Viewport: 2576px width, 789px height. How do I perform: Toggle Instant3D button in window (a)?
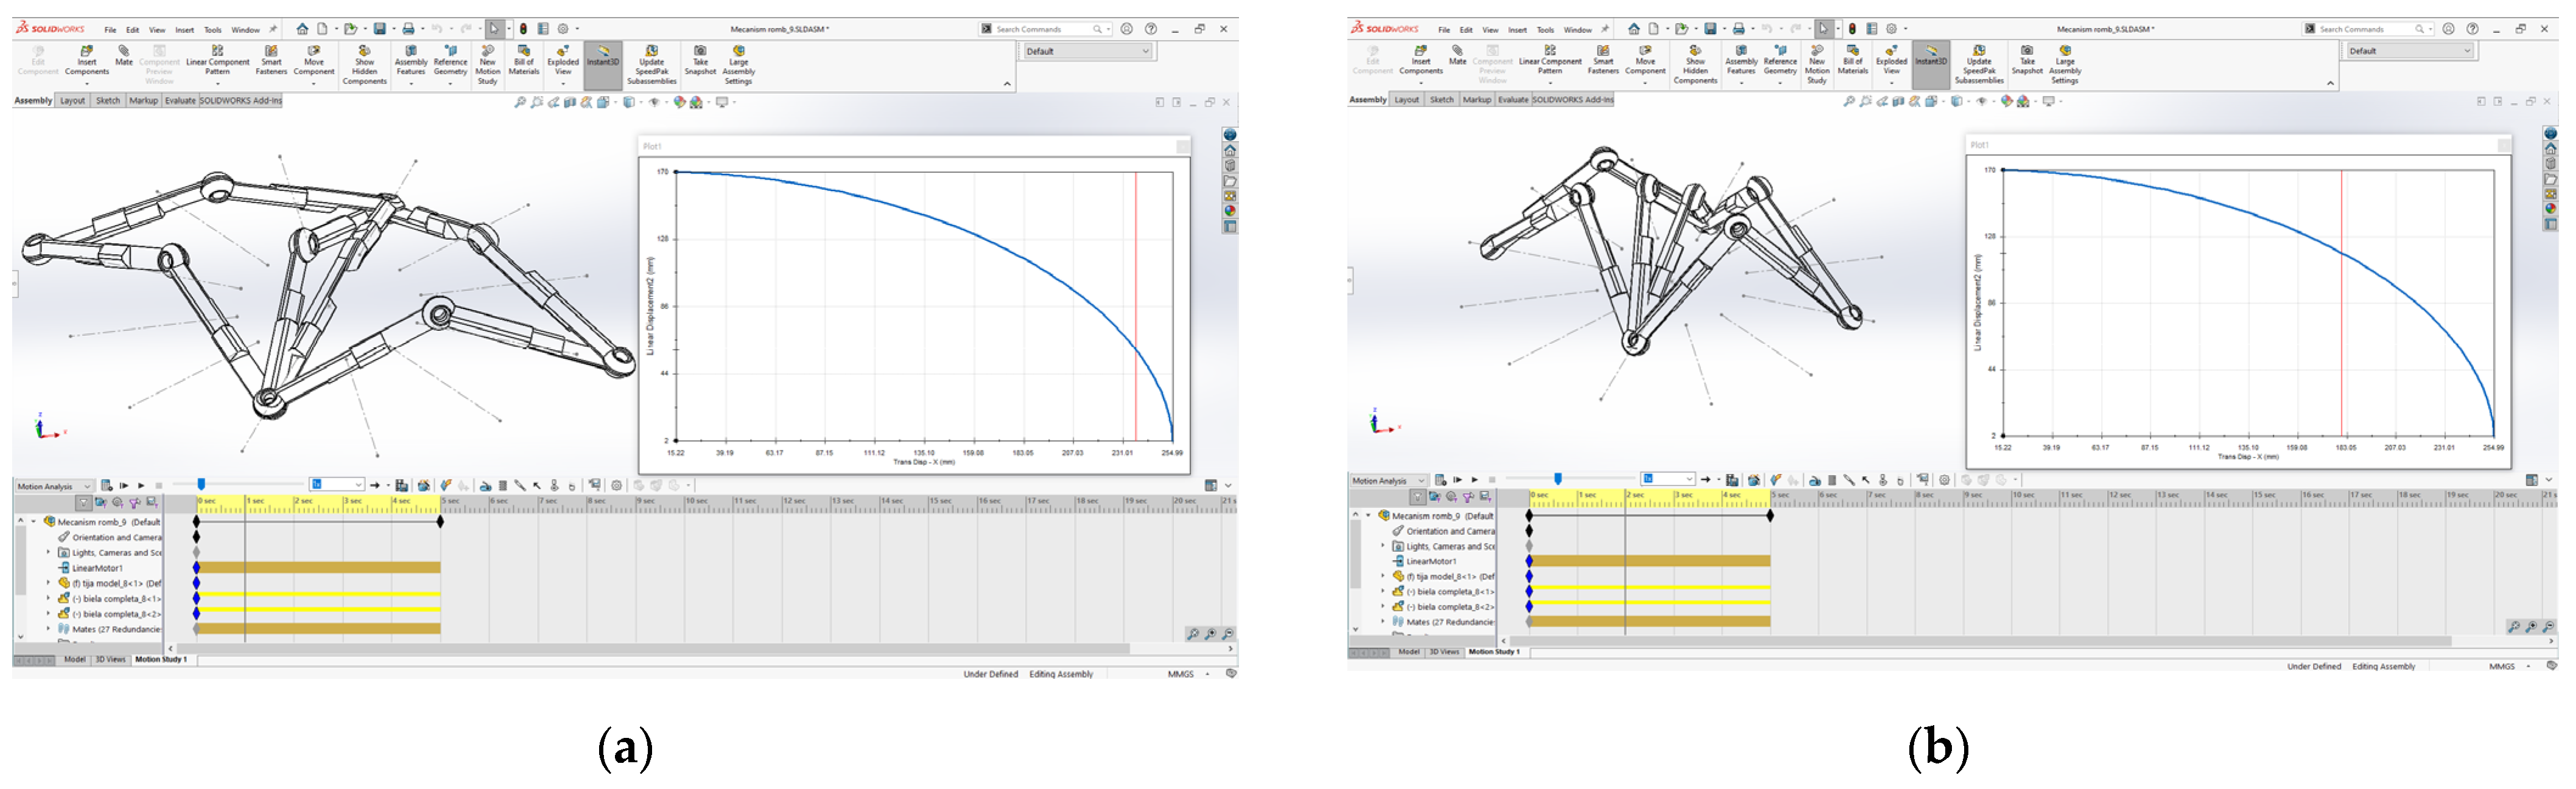click(603, 53)
